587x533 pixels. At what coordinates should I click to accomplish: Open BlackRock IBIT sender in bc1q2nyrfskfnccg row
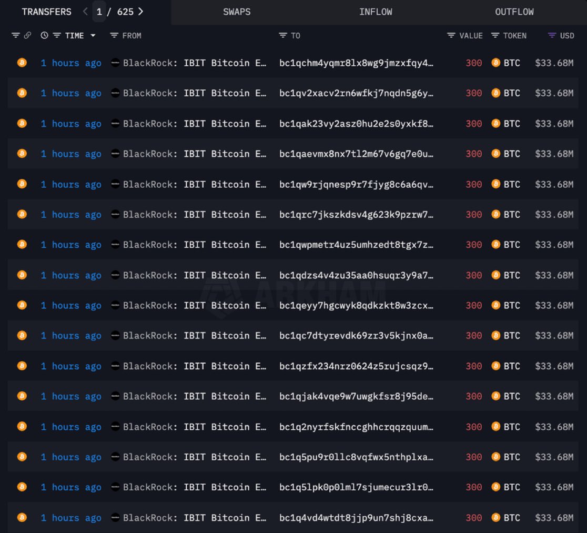click(194, 427)
